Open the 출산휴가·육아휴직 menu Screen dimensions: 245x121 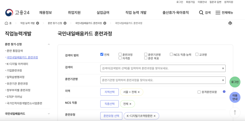[x=176, y=13]
